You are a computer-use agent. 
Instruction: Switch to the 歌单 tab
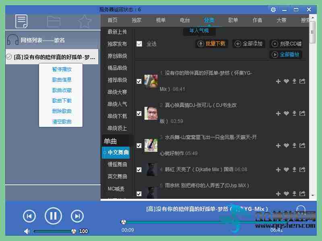pos(233,20)
